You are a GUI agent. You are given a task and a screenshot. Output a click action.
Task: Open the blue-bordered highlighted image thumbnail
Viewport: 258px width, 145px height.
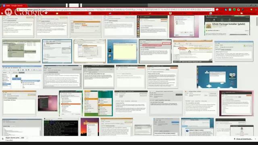pyautogui.click(x=57, y=51)
